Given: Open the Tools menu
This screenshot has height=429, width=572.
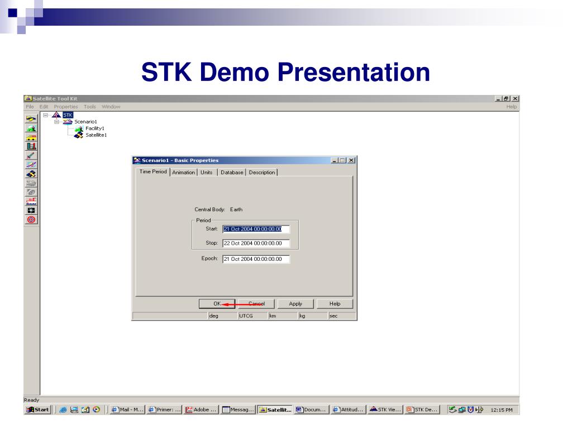Looking at the screenshot, I should pos(90,107).
